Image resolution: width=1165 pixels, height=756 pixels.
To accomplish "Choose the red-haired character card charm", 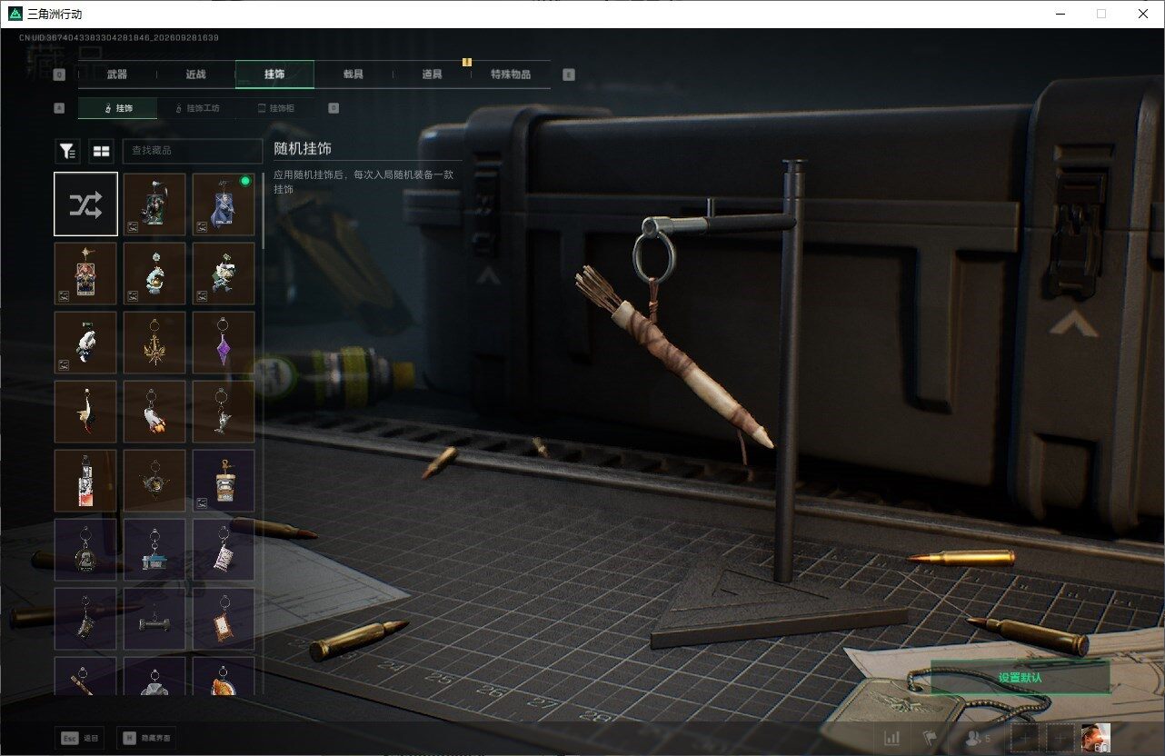I will pos(85,274).
